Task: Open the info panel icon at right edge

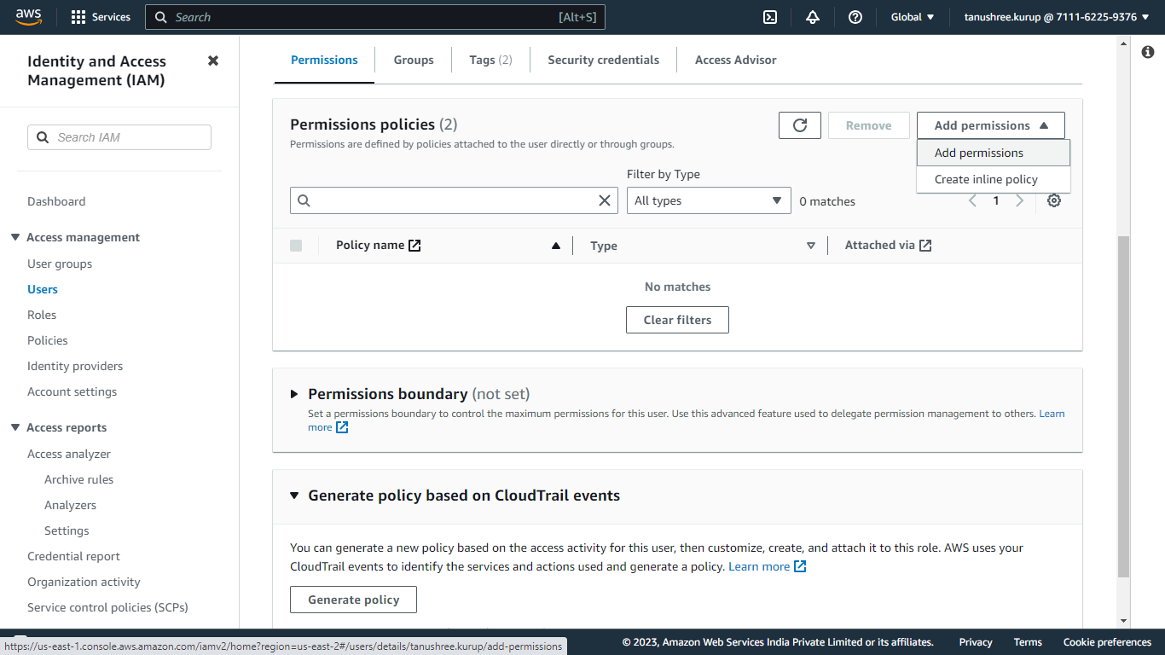Action: (x=1148, y=52)
